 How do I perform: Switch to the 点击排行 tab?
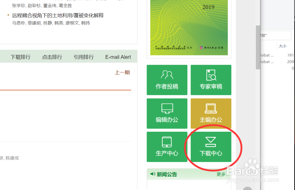click(52, 57)
